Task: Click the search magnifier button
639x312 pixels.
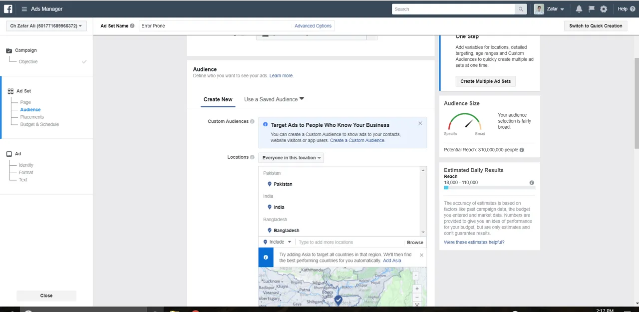Action: 521,9
